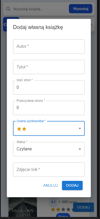Click the floating DODAJ button behind dialog
This screenshot has width=100, height=219.
[x=84, y=207]
